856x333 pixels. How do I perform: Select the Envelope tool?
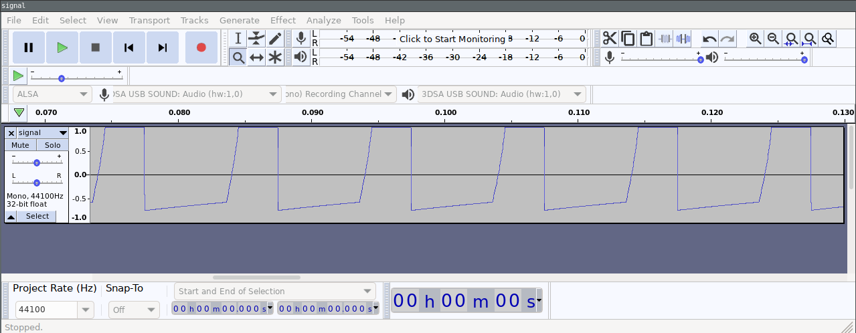pos(256,38)
